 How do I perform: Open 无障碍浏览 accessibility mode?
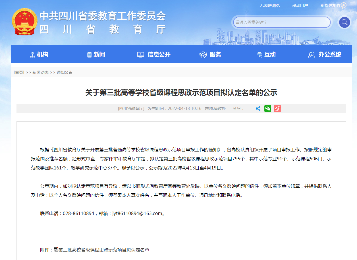pos(269,5)
